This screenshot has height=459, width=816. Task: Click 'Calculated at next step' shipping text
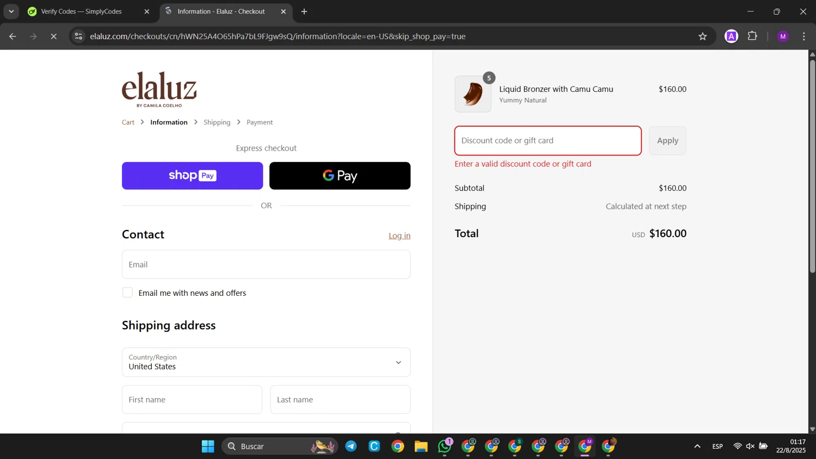point(646,207)
